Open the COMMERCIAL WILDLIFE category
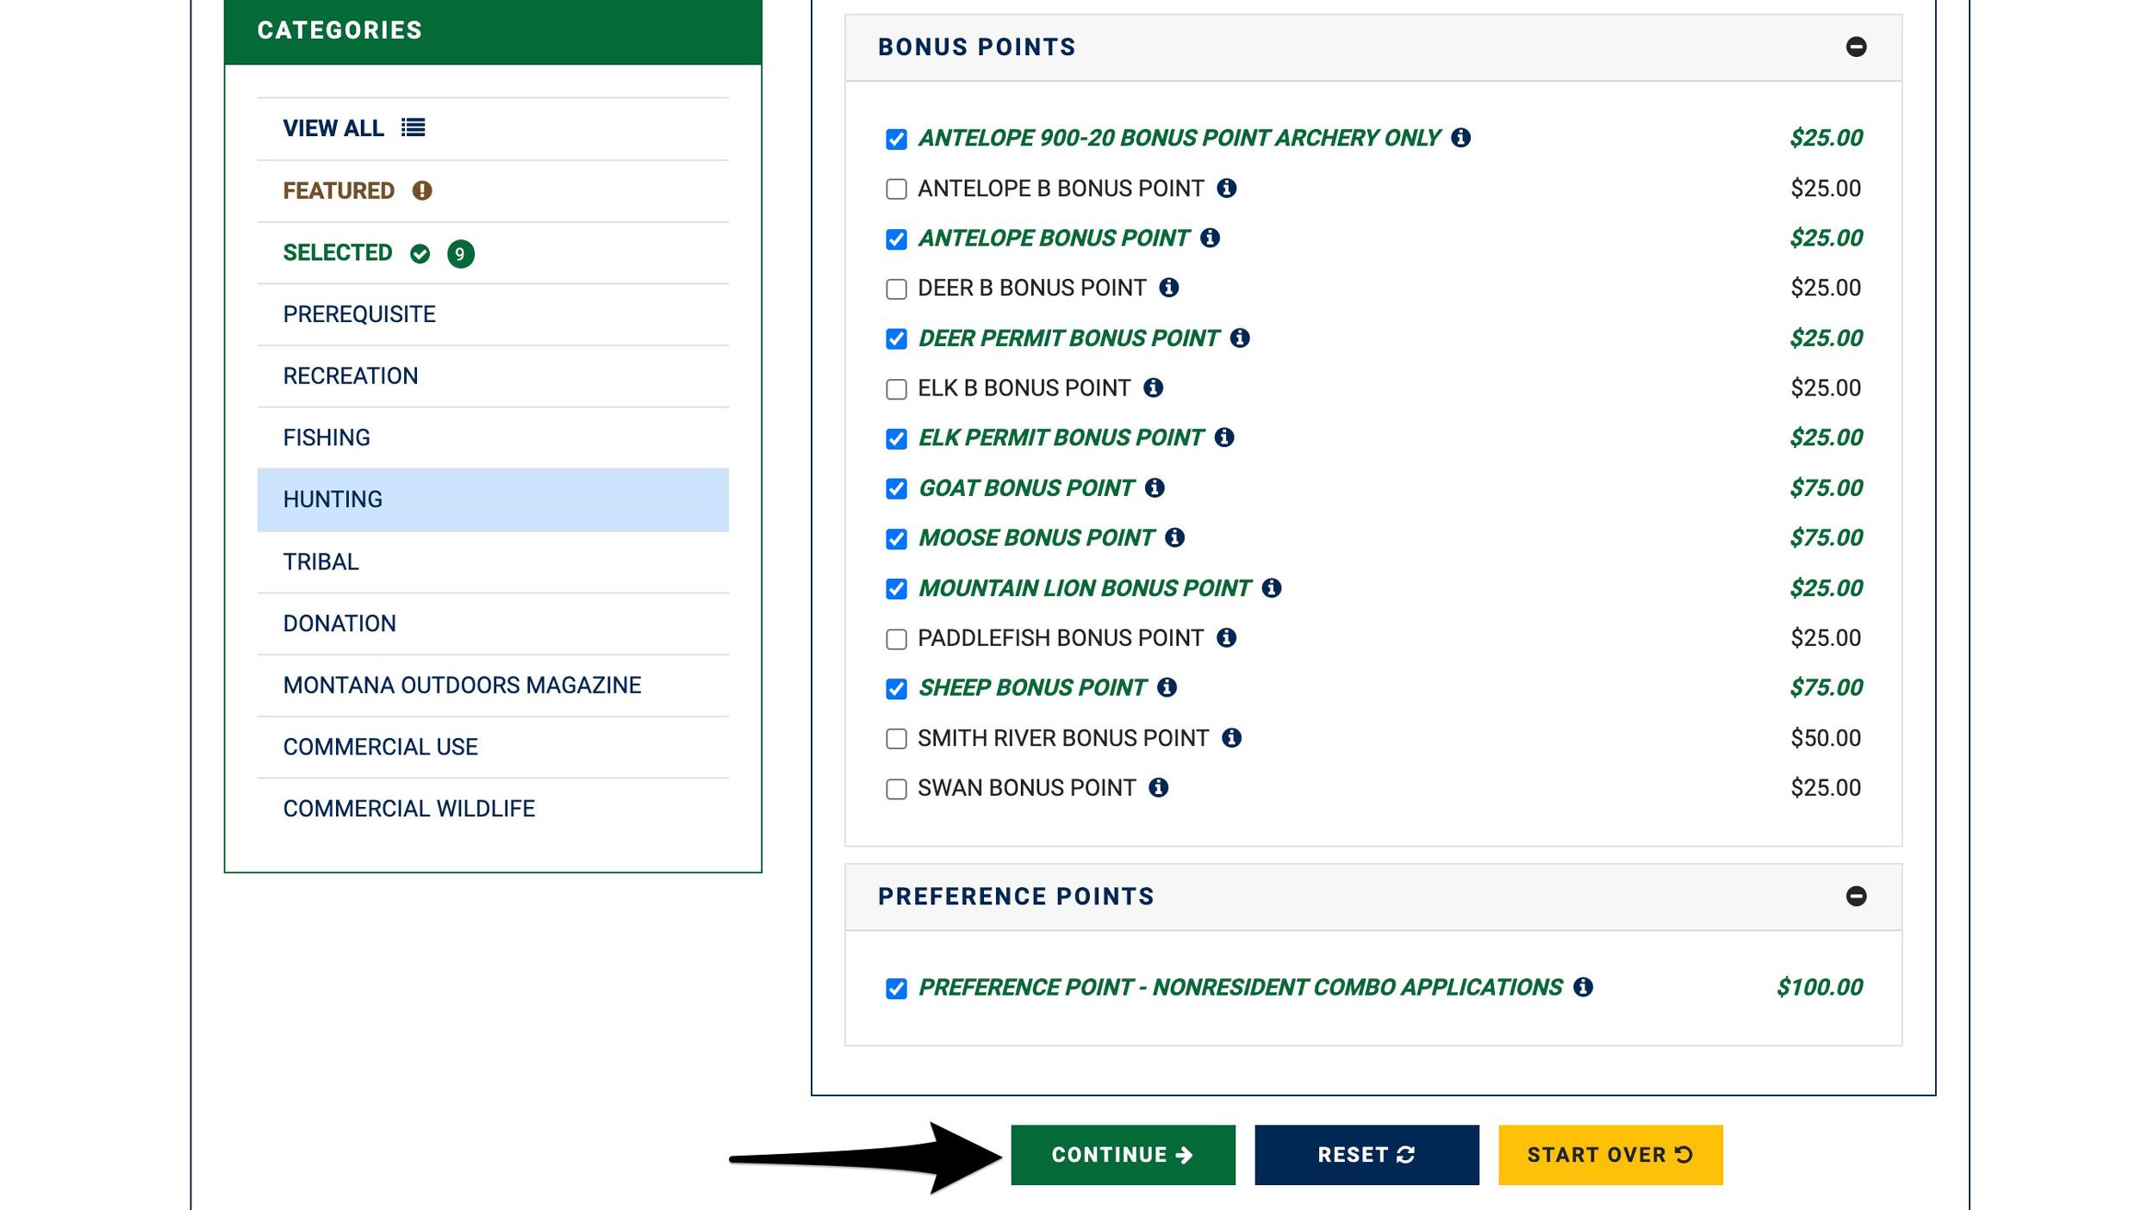Viewport: 2154px width, 1210px height. (x=408, y=808)
